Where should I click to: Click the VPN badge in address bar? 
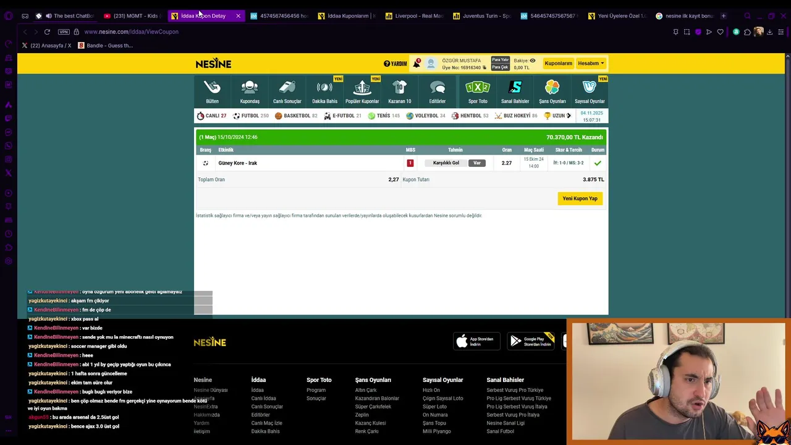(x=64, y=32)
